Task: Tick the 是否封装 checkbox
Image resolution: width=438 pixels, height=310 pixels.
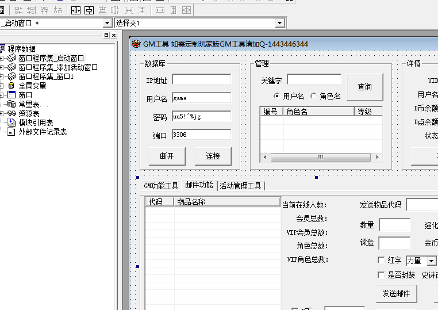Action: pos(381,275)
